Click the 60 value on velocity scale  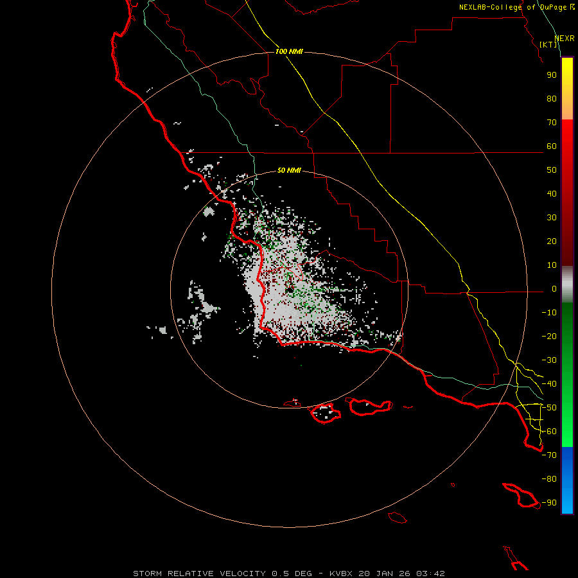tap(552, 146)
